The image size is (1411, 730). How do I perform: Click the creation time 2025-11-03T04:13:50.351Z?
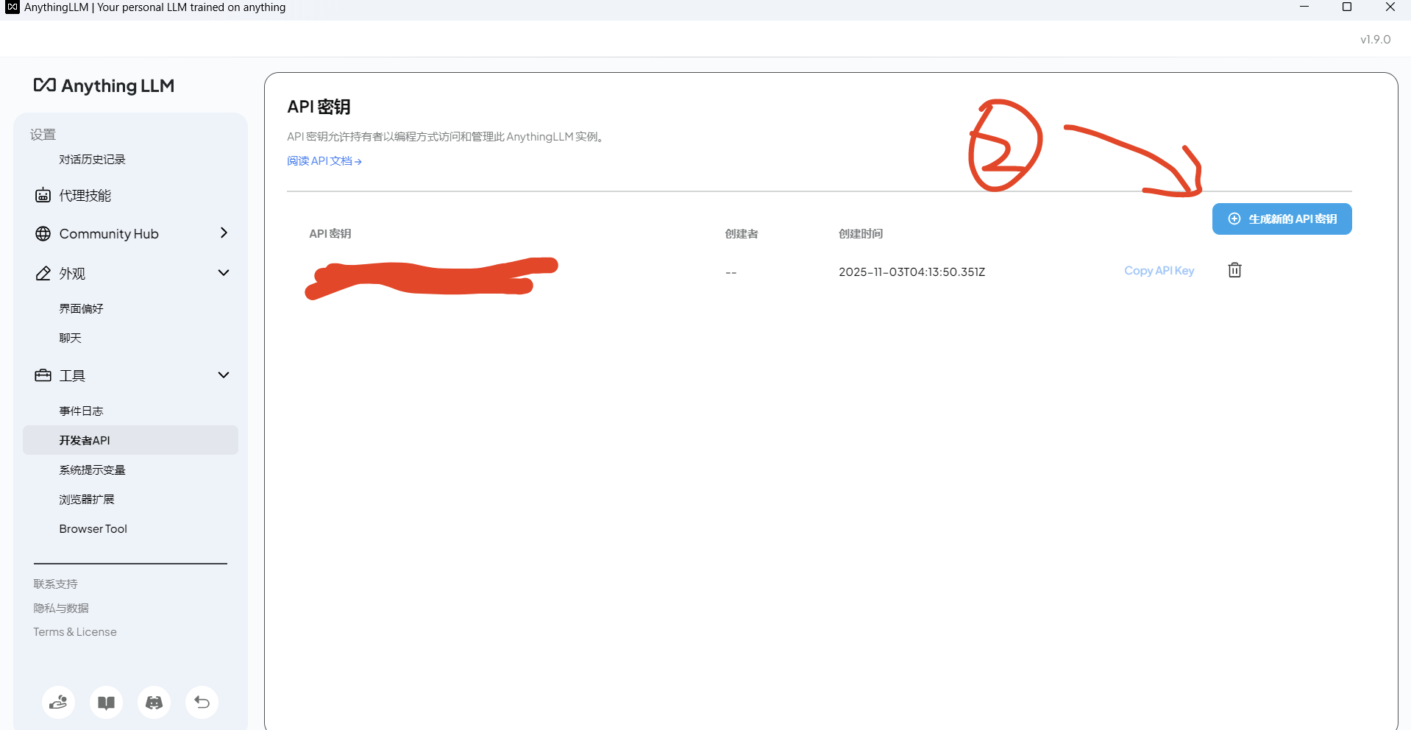(912, 272)
